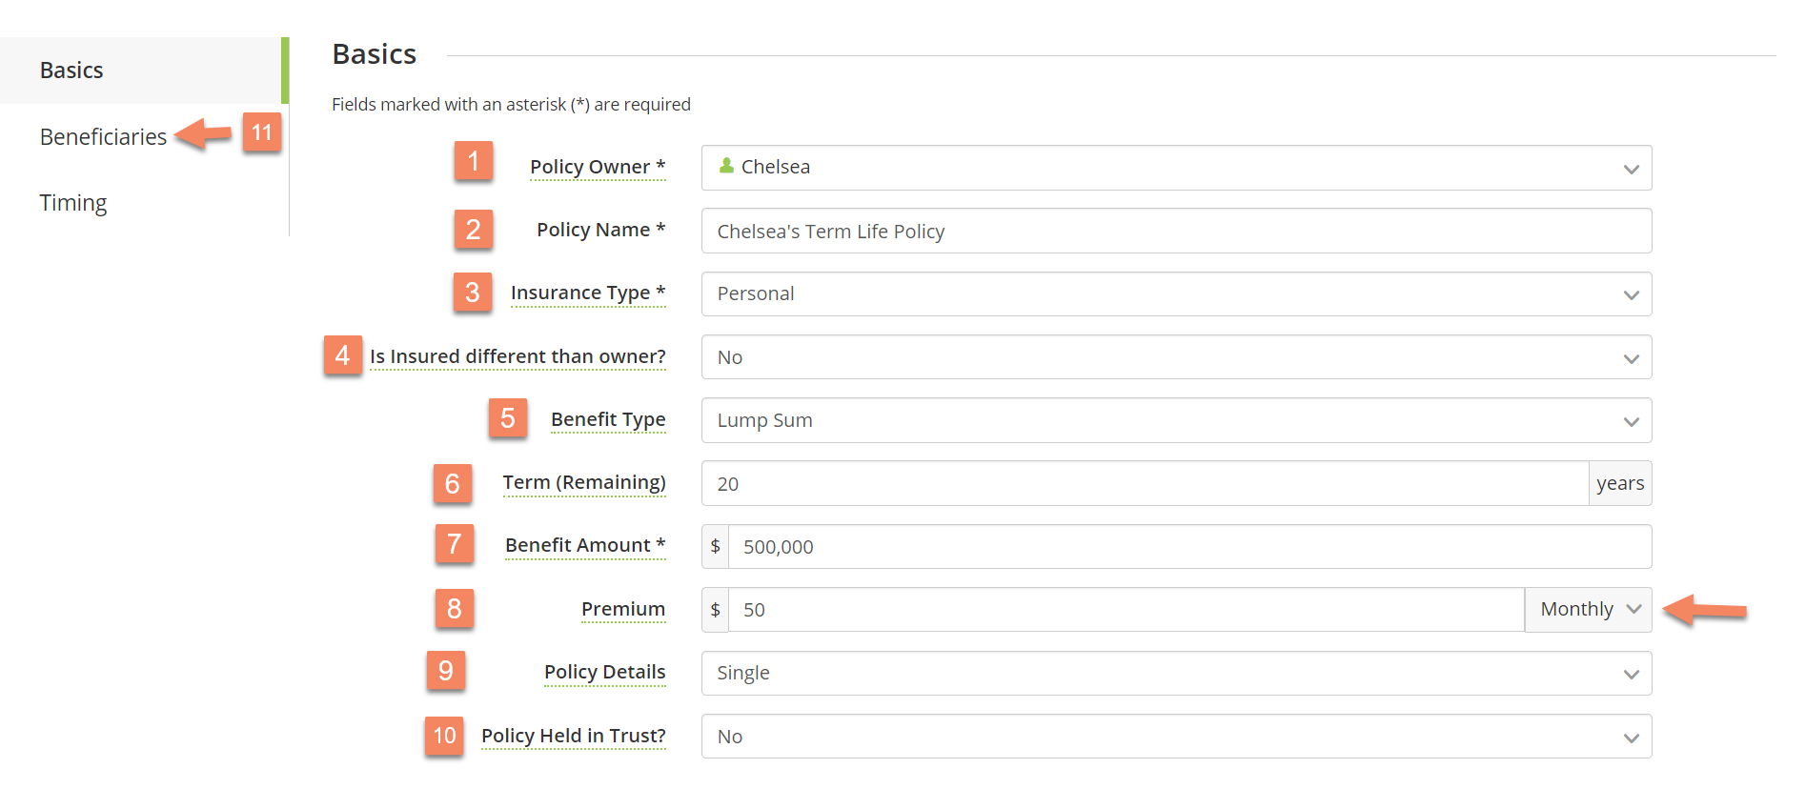
Task: Click the Benefit Amount label
Action: [585, 545]
